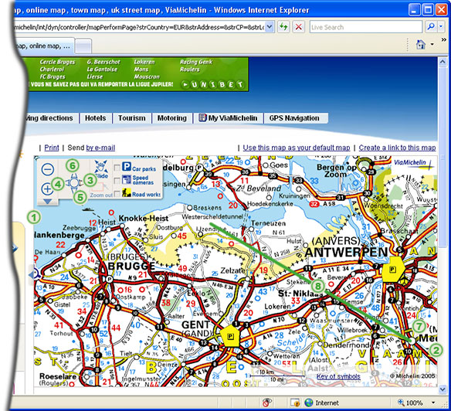
Task: Click the map zoom in plus icon
Action: pyautogui.click(x=47, y=189)
